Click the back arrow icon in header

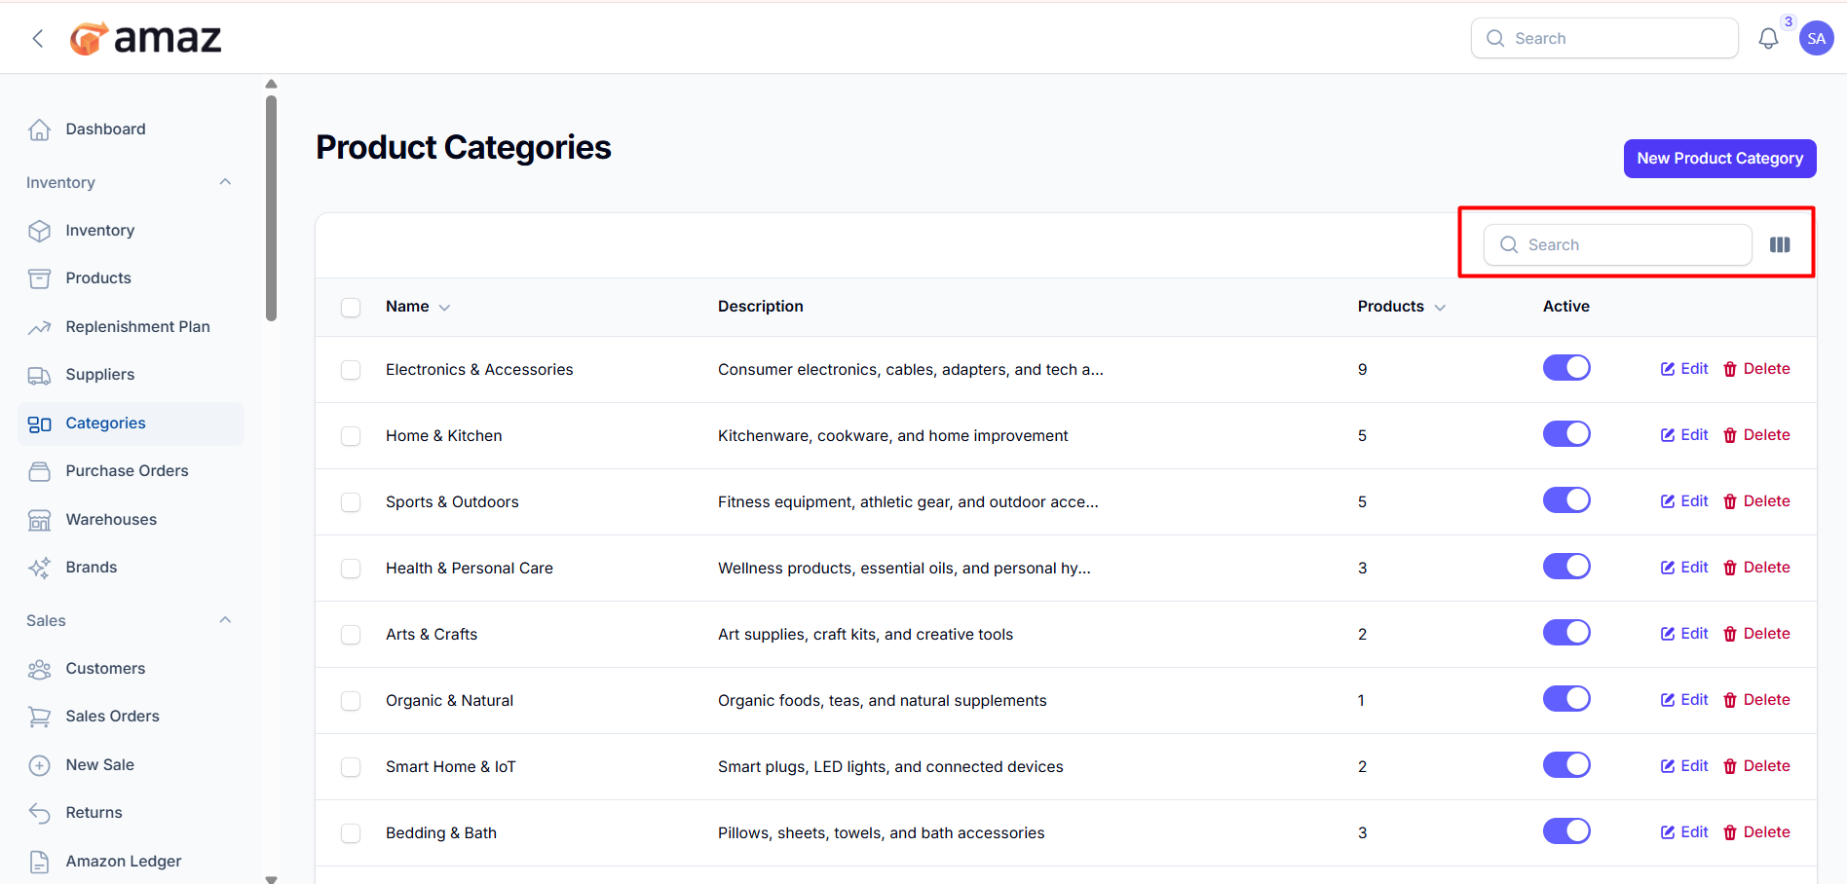38,39
